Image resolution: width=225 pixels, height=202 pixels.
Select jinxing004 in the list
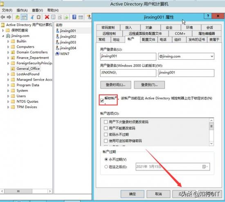click(x=68, y=48)
